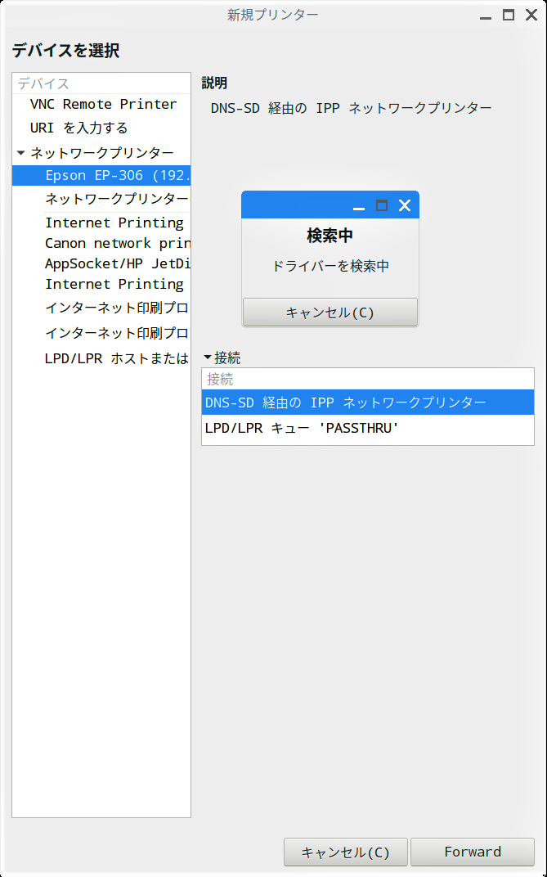Select Epson EP-306 printer entry
This screenshot has height=877, width=547.
[x=117, y=175]
